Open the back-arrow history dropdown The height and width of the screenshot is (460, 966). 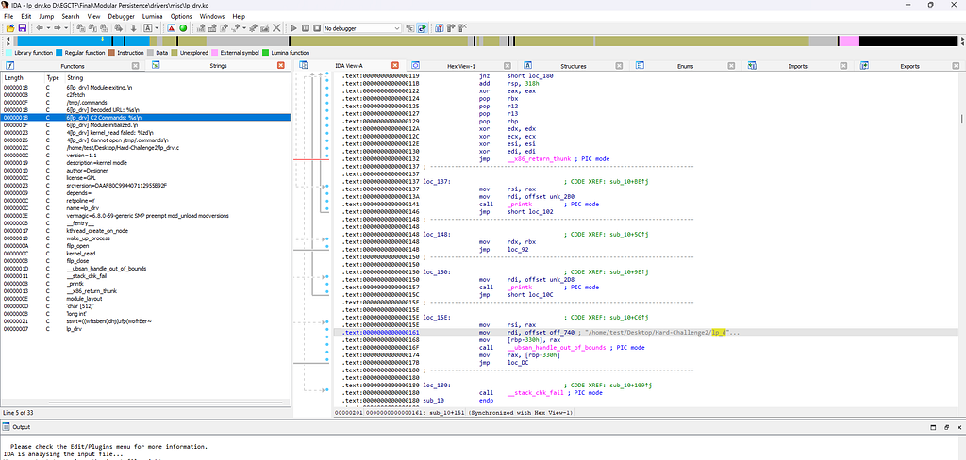point(47,28)
